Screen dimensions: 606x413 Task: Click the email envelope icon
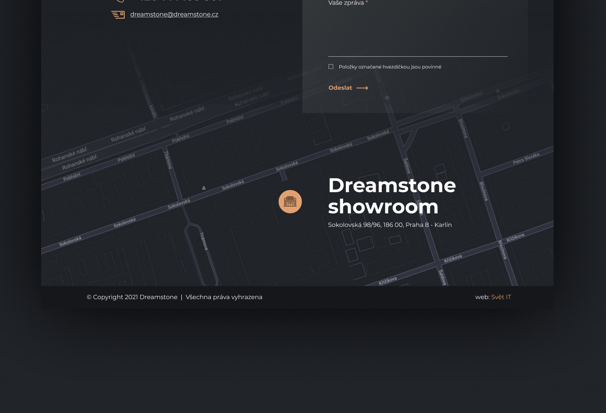pos(118,15)
